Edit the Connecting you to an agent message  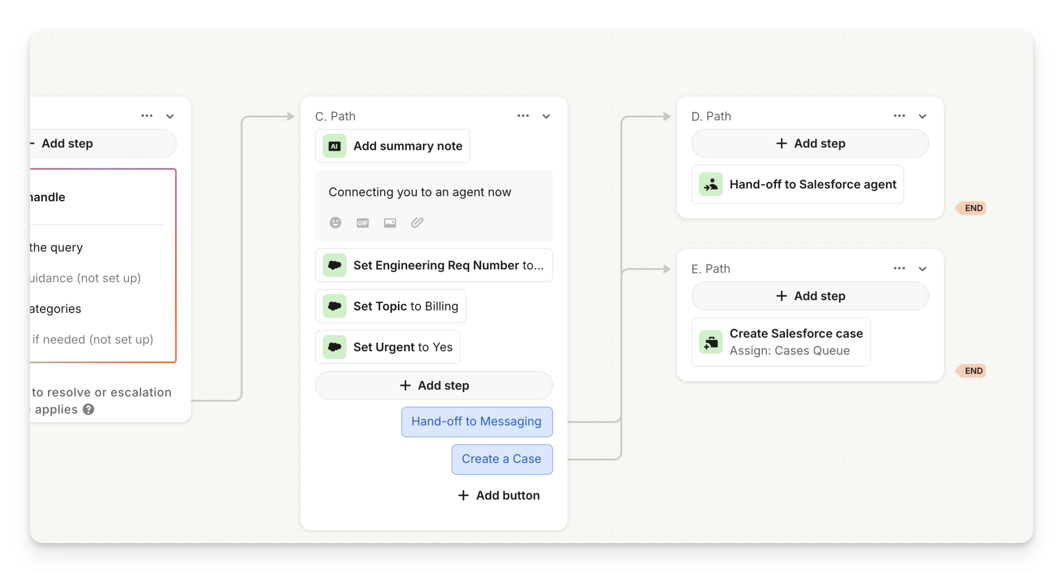pos(420,192)
